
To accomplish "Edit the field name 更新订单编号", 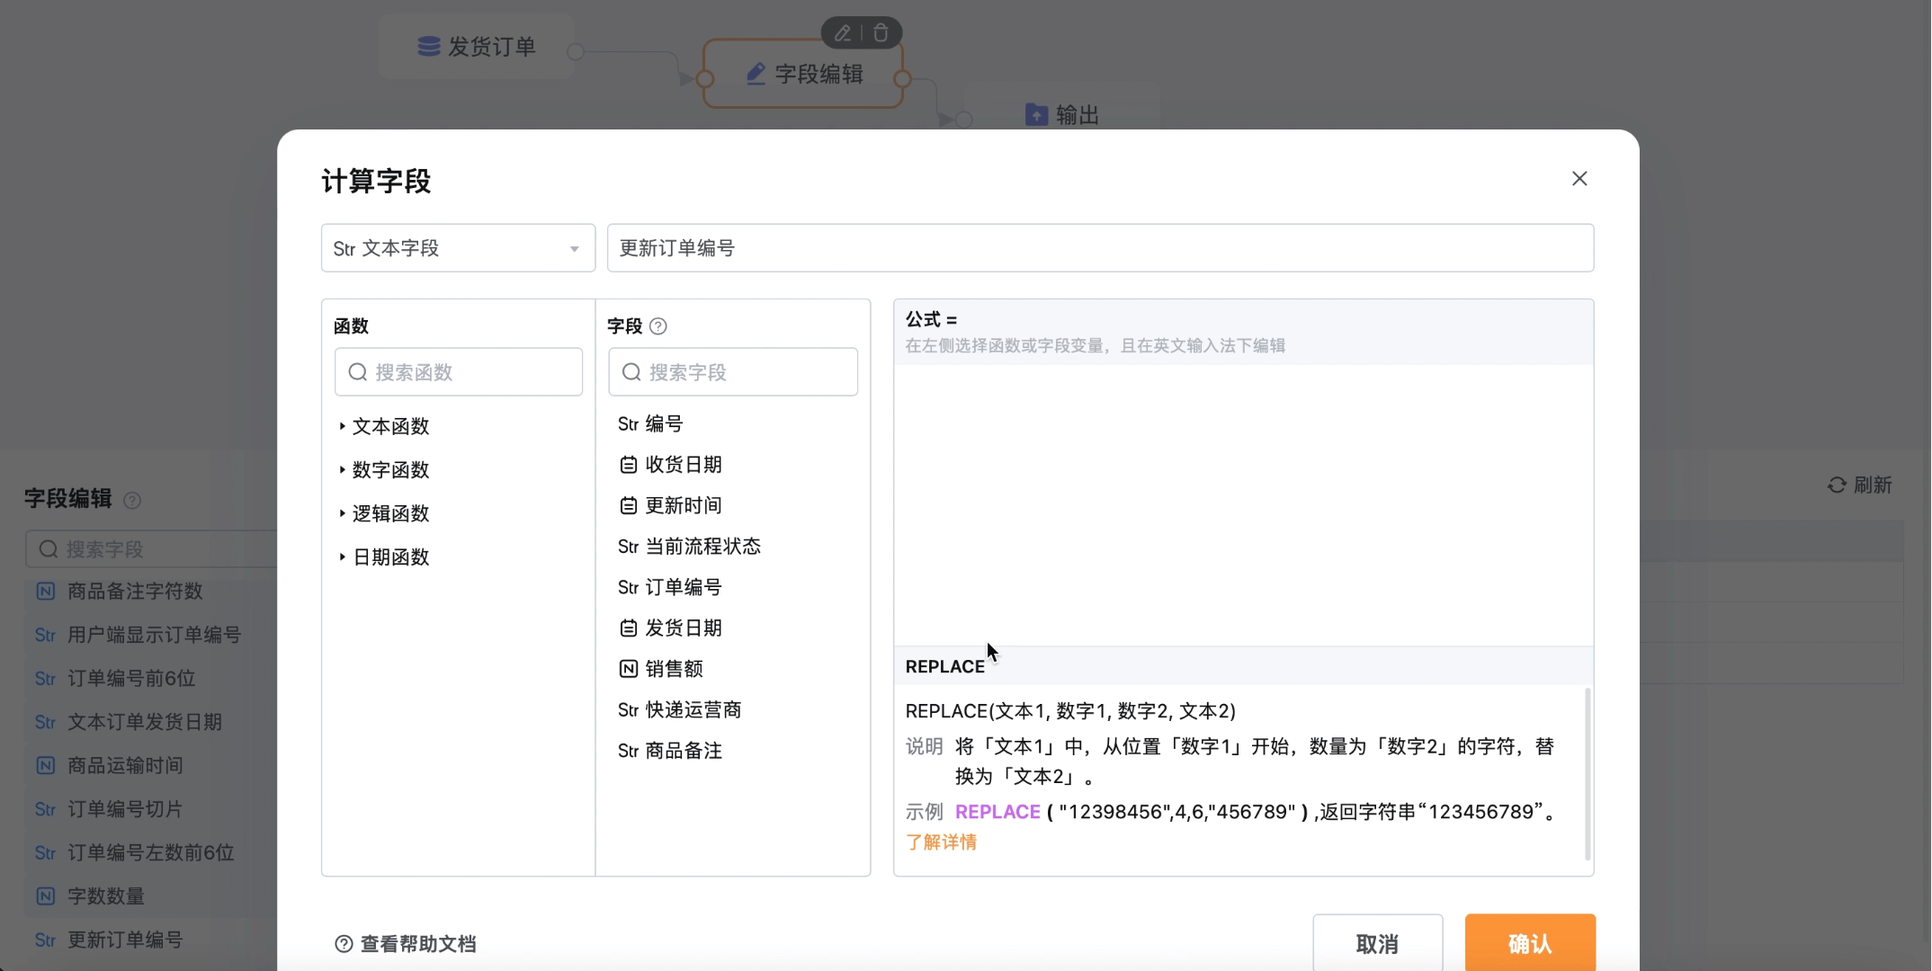I will [x=1100, y=248].
